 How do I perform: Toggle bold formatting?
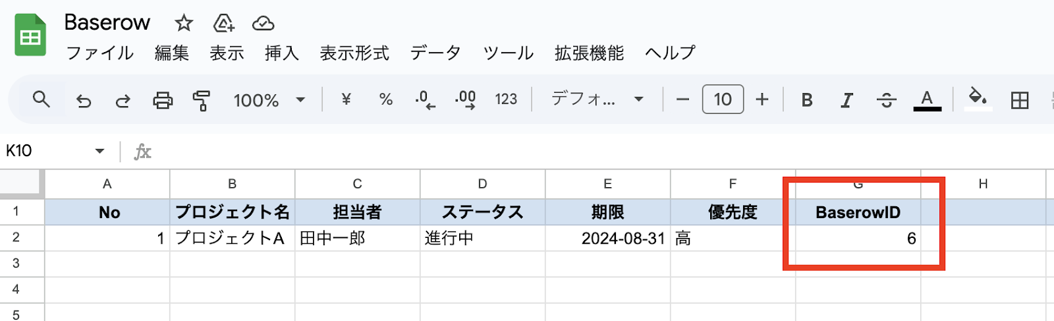(x=807, y=100)
